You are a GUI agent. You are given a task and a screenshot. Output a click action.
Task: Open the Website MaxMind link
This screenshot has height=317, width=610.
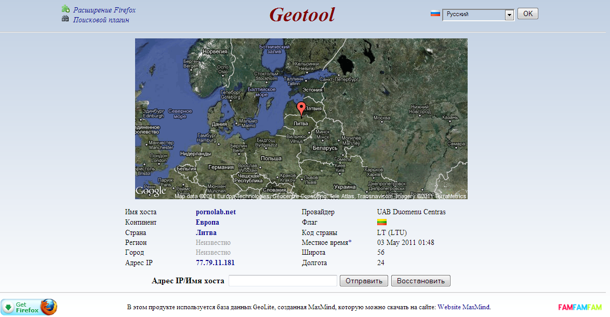click(463, 307)
